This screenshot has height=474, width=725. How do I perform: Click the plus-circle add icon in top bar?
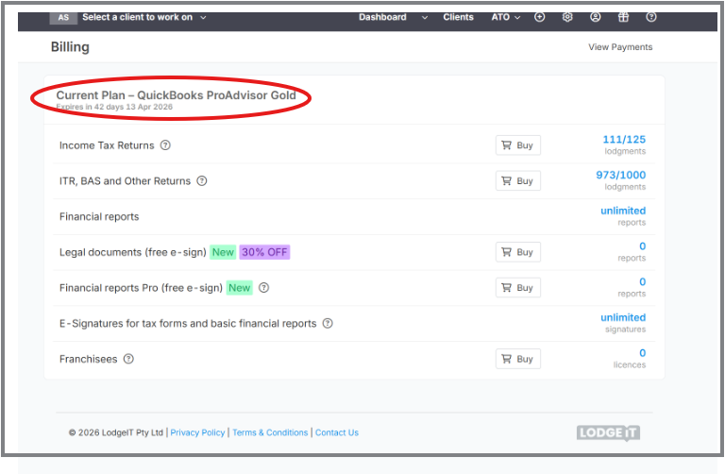point(540,17)
